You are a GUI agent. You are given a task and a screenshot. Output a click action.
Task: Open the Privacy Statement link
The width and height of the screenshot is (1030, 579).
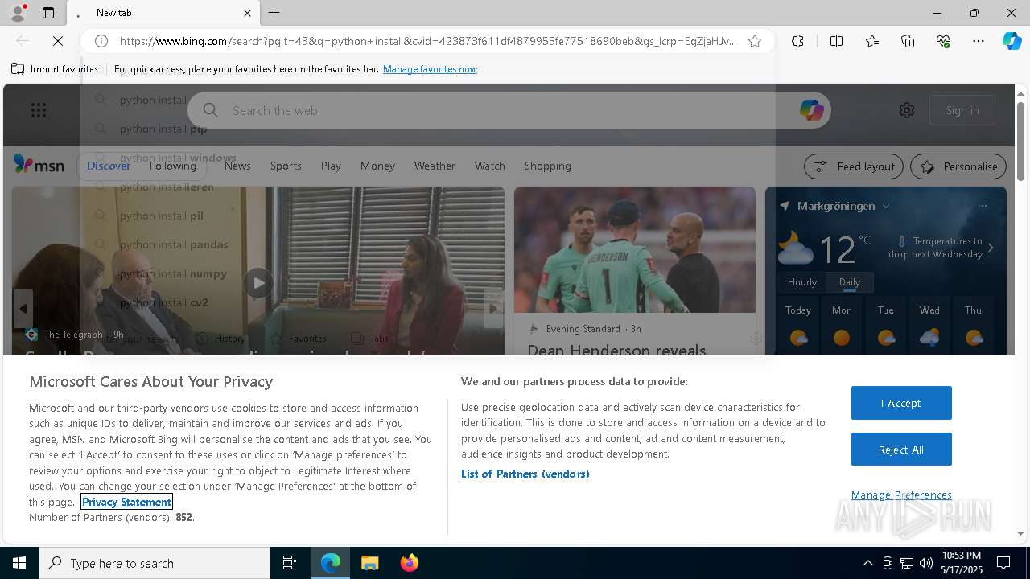126,502
